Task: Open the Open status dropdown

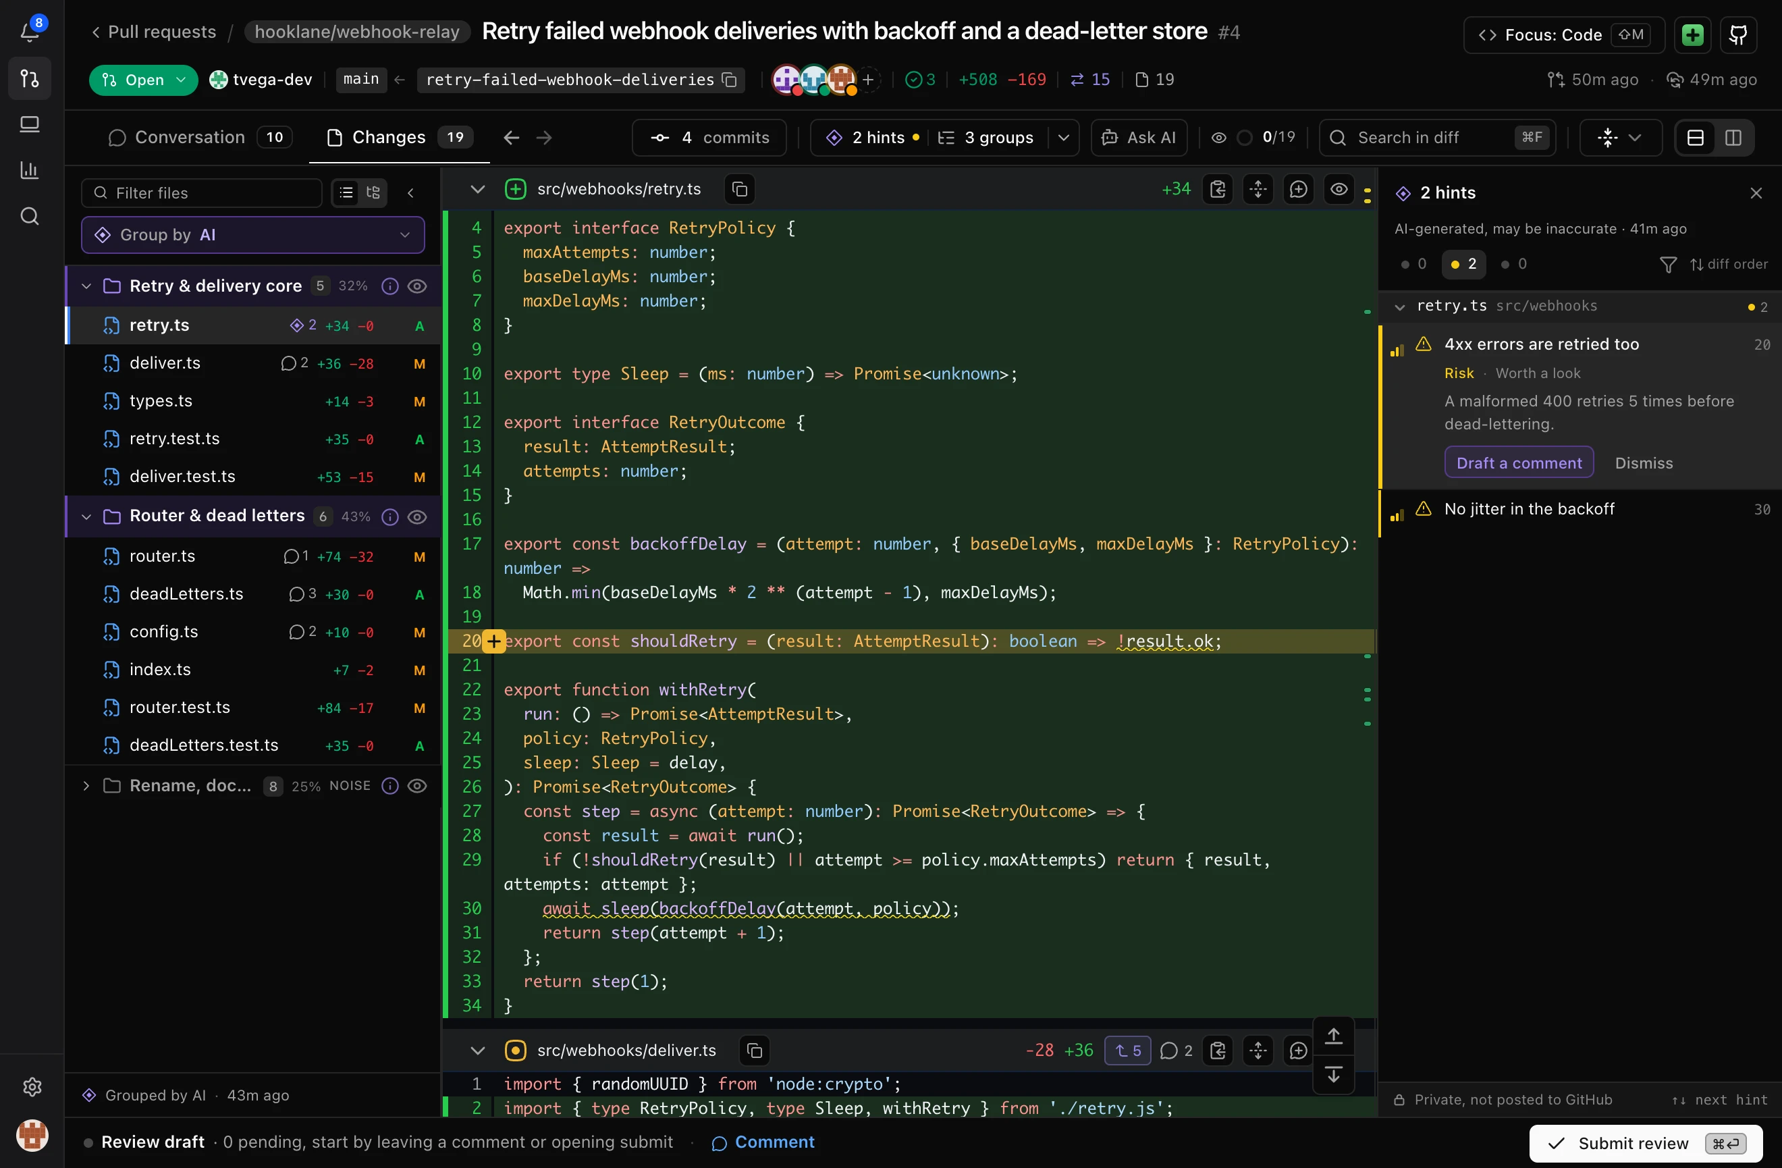Action: pos(143,80)
